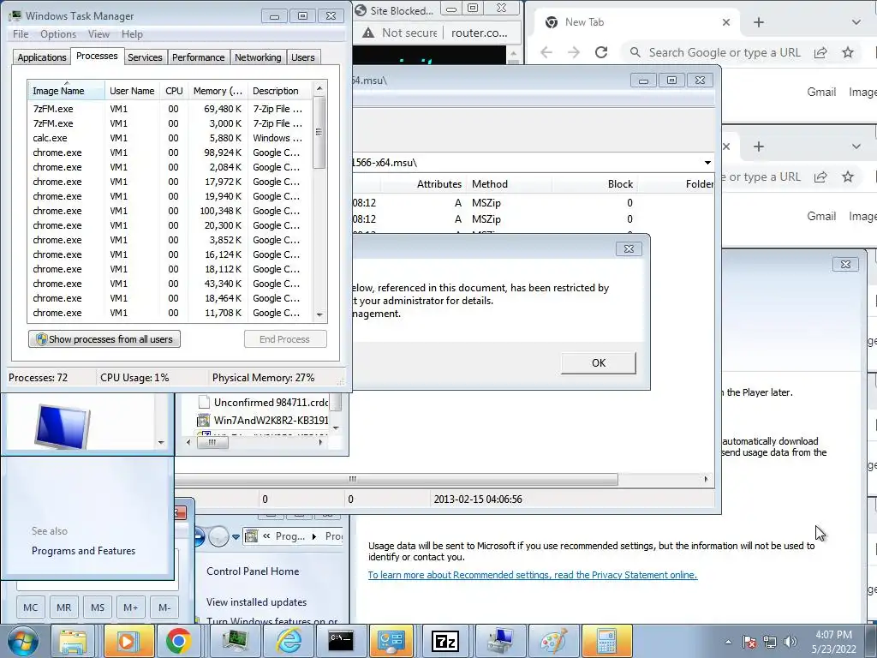Screen dimensions: 877x658
Task: Click the End Process button
Action: pyautogui.click(x=285, y=339)
